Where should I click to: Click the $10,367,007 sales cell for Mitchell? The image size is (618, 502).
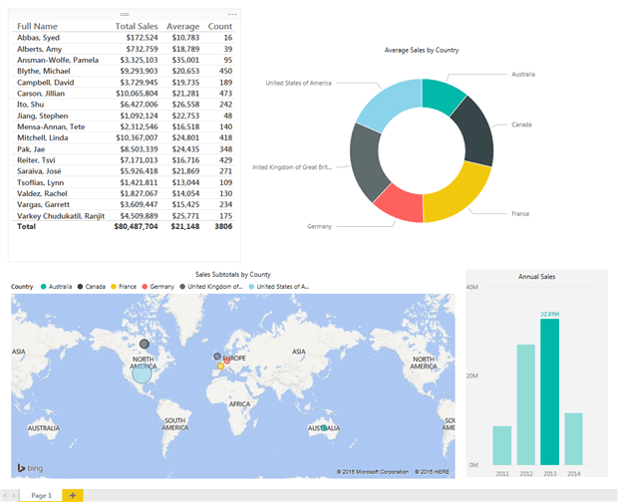click(x=137, y=137)
